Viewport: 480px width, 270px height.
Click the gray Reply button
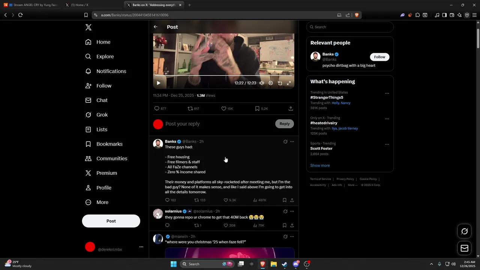tap(285, 124)
